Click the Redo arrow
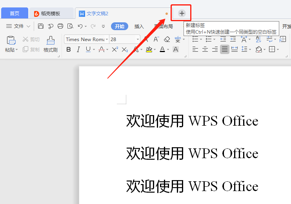Image resolution: width=291 pixels, height=204 pixels. (x=93, y=26)
